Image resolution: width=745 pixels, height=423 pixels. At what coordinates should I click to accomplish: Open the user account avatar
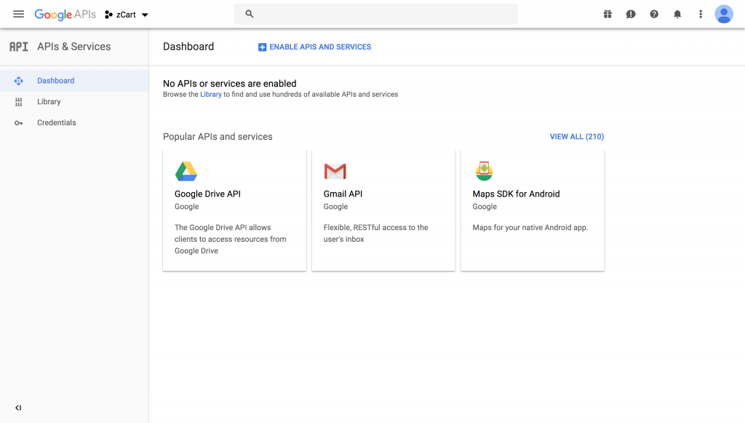[x=723, y=15]
